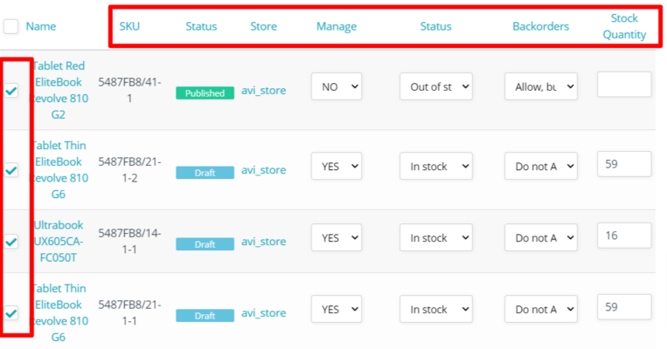The height and width of the screenshot is (349, 667).
Task: Open the Ultrabook UX605CA-FC050T product link
Action: tap(59, 241)
